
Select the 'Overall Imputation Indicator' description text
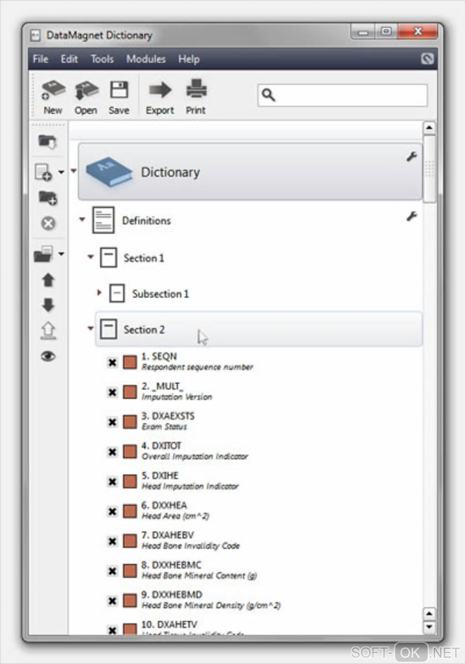195,456
